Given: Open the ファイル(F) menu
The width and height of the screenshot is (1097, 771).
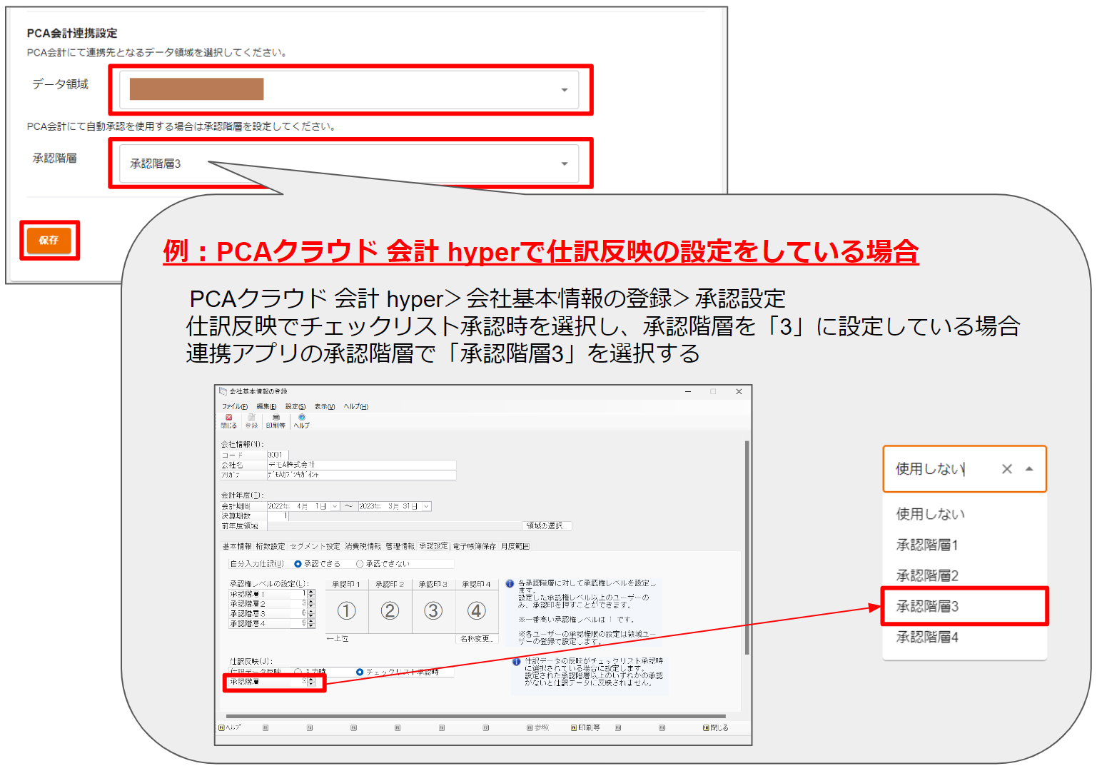Looking at the screenshot, I should (235, 407).
